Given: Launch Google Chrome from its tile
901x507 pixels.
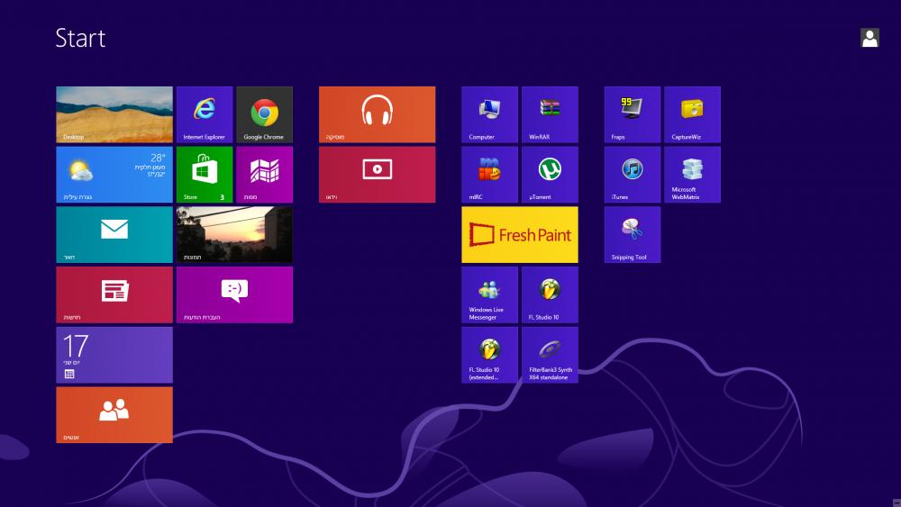Looking at the screenshot, I should pos(264,114).
